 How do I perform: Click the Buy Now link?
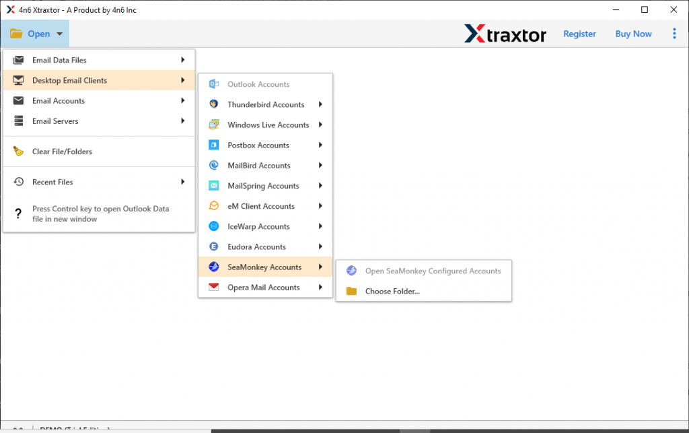pyautogui.click(x=632, y=33)
